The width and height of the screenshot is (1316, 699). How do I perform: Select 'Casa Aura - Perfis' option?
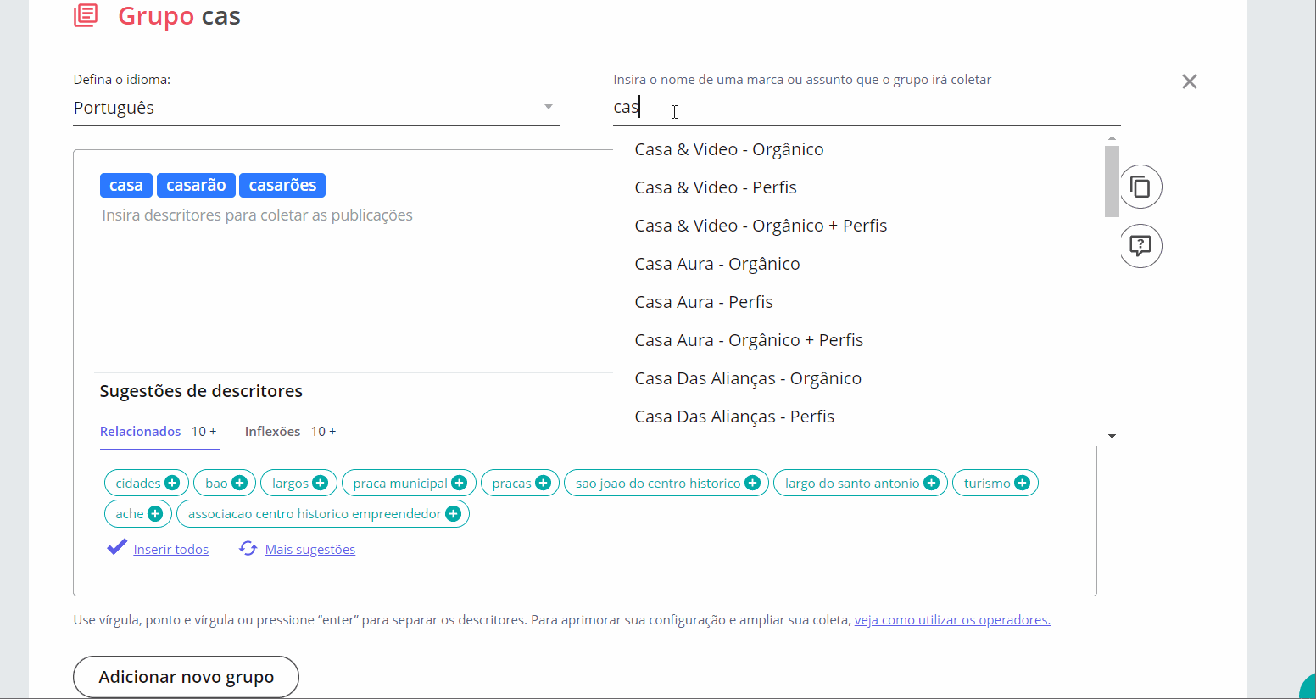click(x=704, y=302)
